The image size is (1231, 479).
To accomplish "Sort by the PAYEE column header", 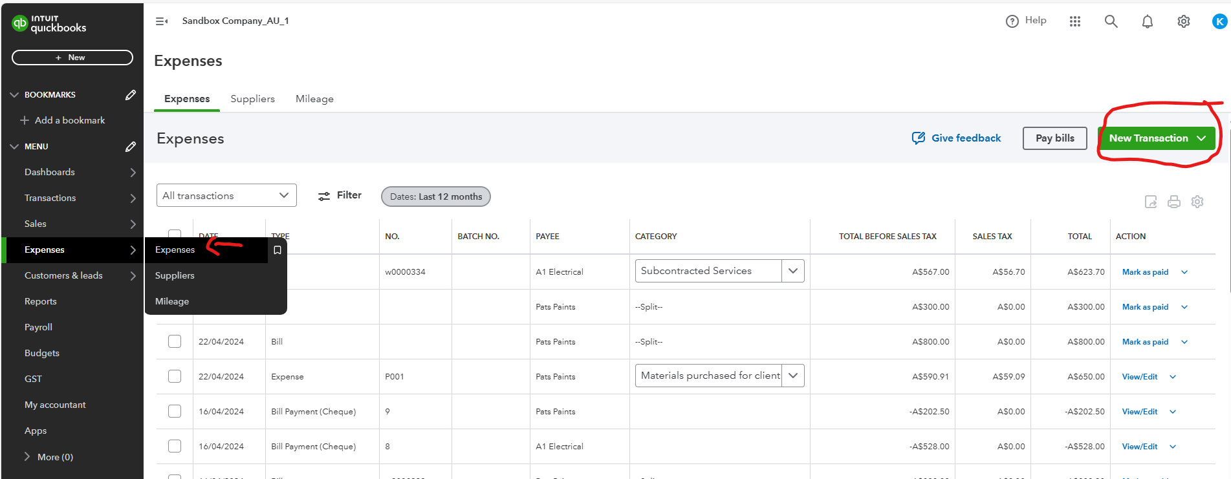I will click(x=547, y=237).
